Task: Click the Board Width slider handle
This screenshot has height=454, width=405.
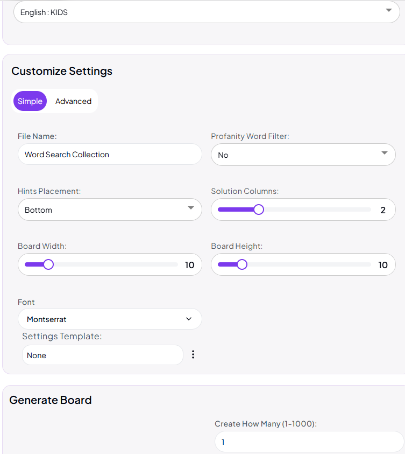Action: (x=48, y=264)
